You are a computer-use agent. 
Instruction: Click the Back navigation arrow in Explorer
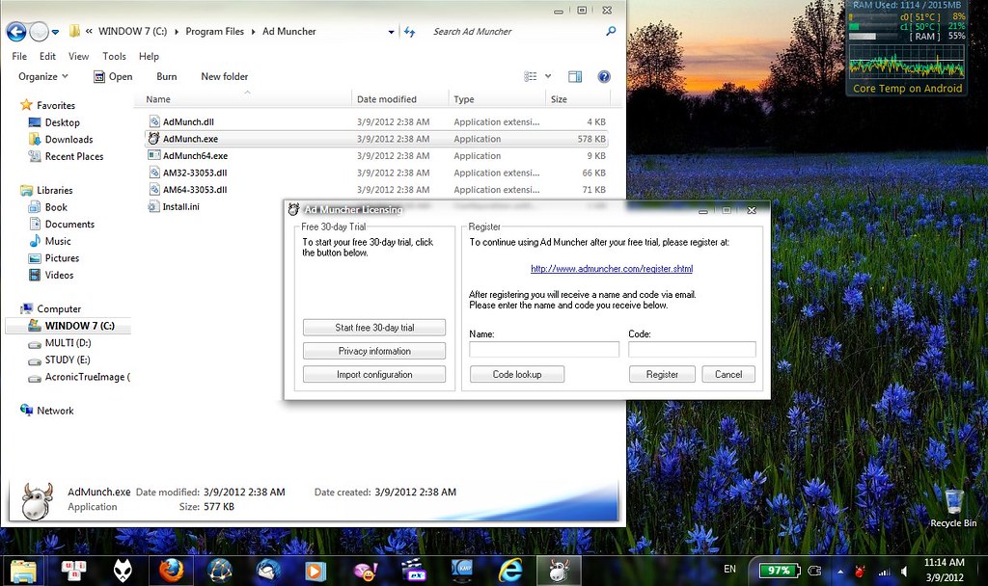16,32
